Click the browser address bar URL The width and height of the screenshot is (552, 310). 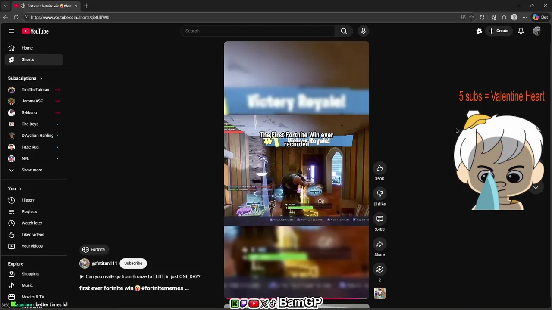(x=70, y=17)
